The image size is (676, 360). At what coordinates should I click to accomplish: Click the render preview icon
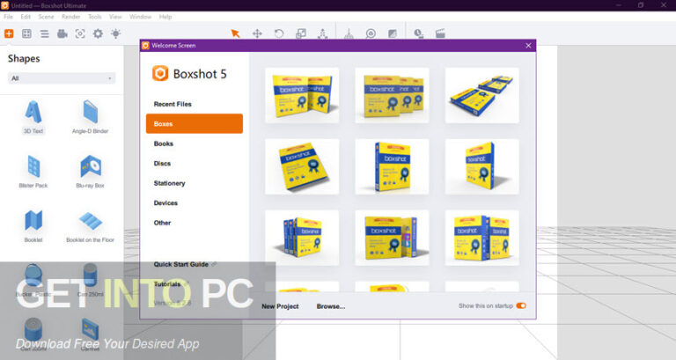pyautogui.click(x=419, y=33)
